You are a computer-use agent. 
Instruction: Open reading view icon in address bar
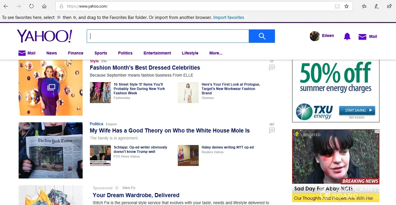click(337, 6)
